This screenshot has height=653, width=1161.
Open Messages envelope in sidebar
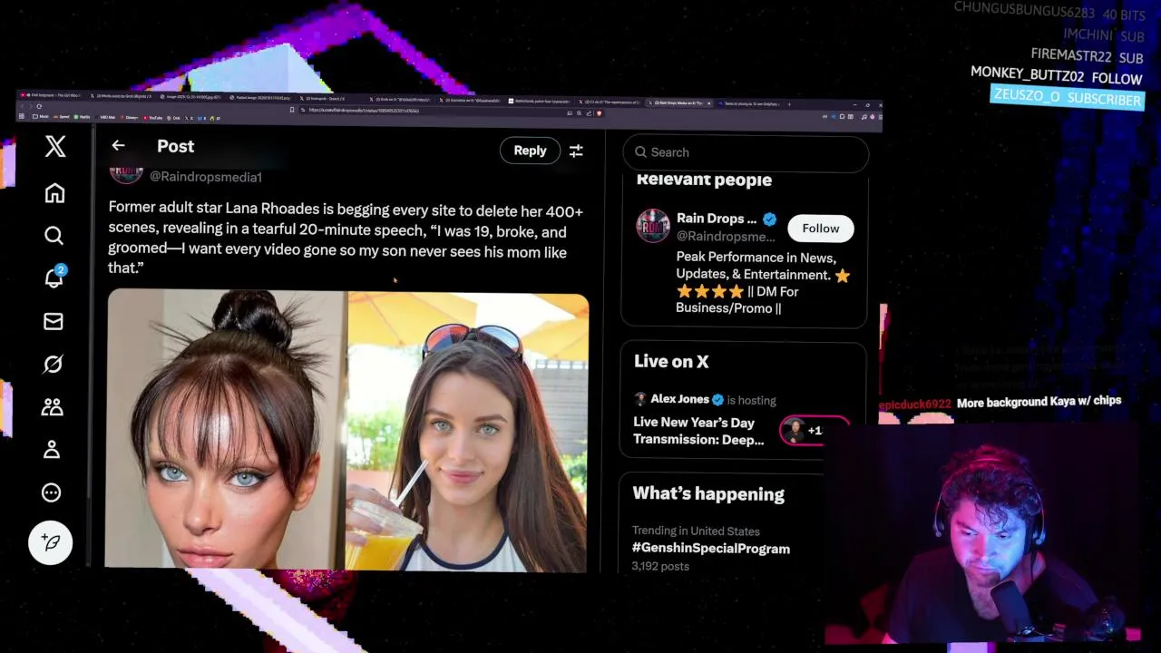click(x=54, y=321)
